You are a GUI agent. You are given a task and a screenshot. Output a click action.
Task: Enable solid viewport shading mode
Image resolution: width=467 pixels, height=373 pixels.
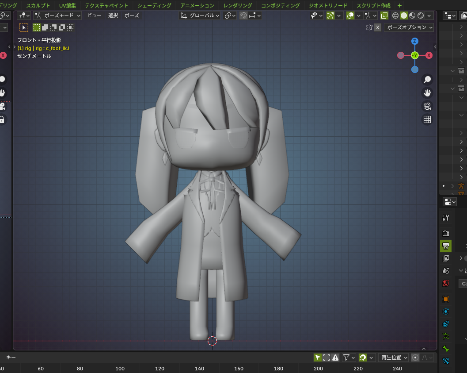click(x=404, y=15)
